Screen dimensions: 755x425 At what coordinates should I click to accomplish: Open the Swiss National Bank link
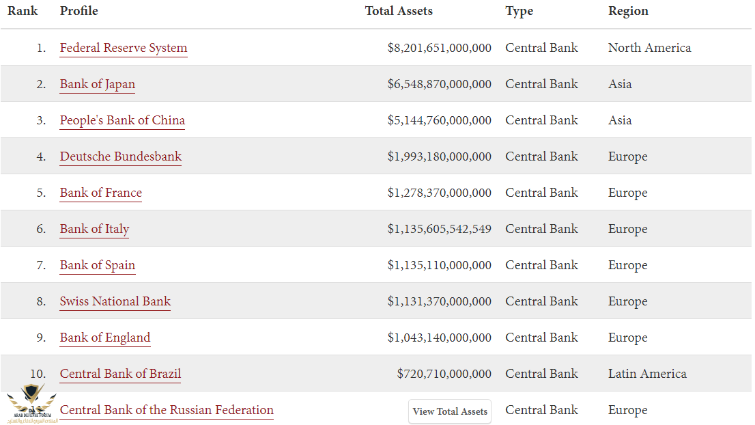[x=115, y=301]
